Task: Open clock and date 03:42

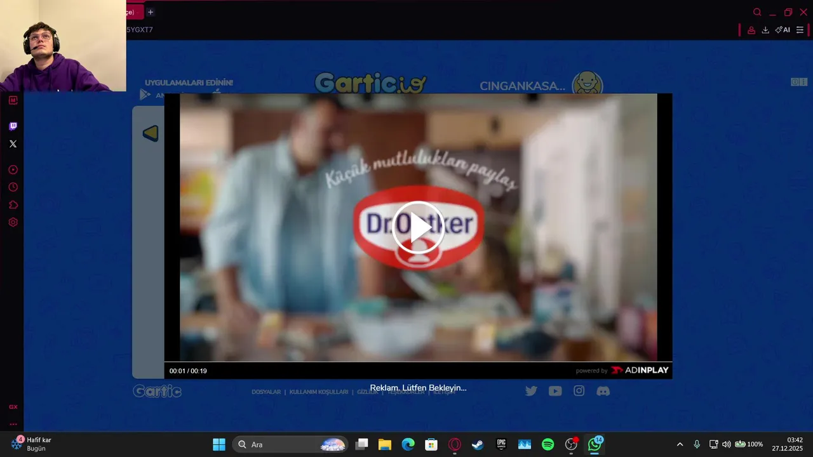Action: 787,444
